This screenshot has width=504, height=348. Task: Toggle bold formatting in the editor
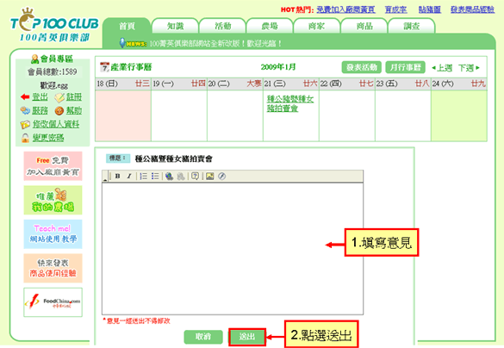coord(118,176)
